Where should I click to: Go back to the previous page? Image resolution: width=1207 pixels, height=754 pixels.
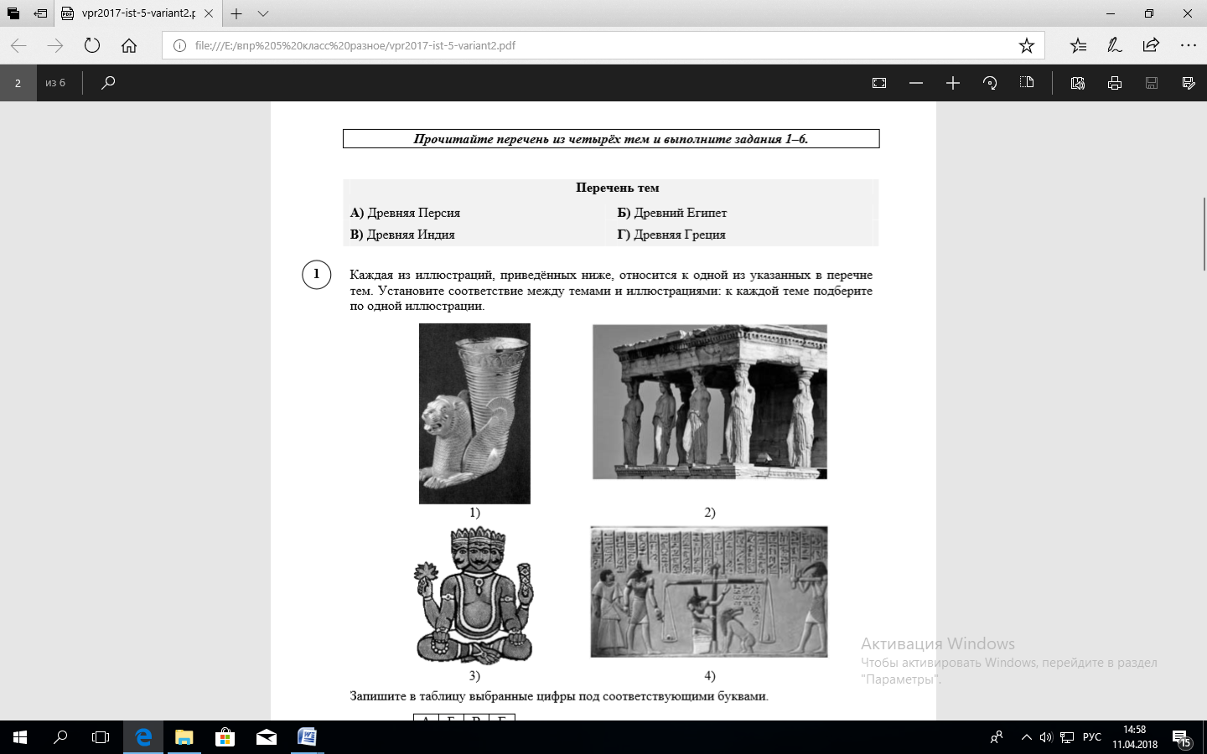(18, 45)
